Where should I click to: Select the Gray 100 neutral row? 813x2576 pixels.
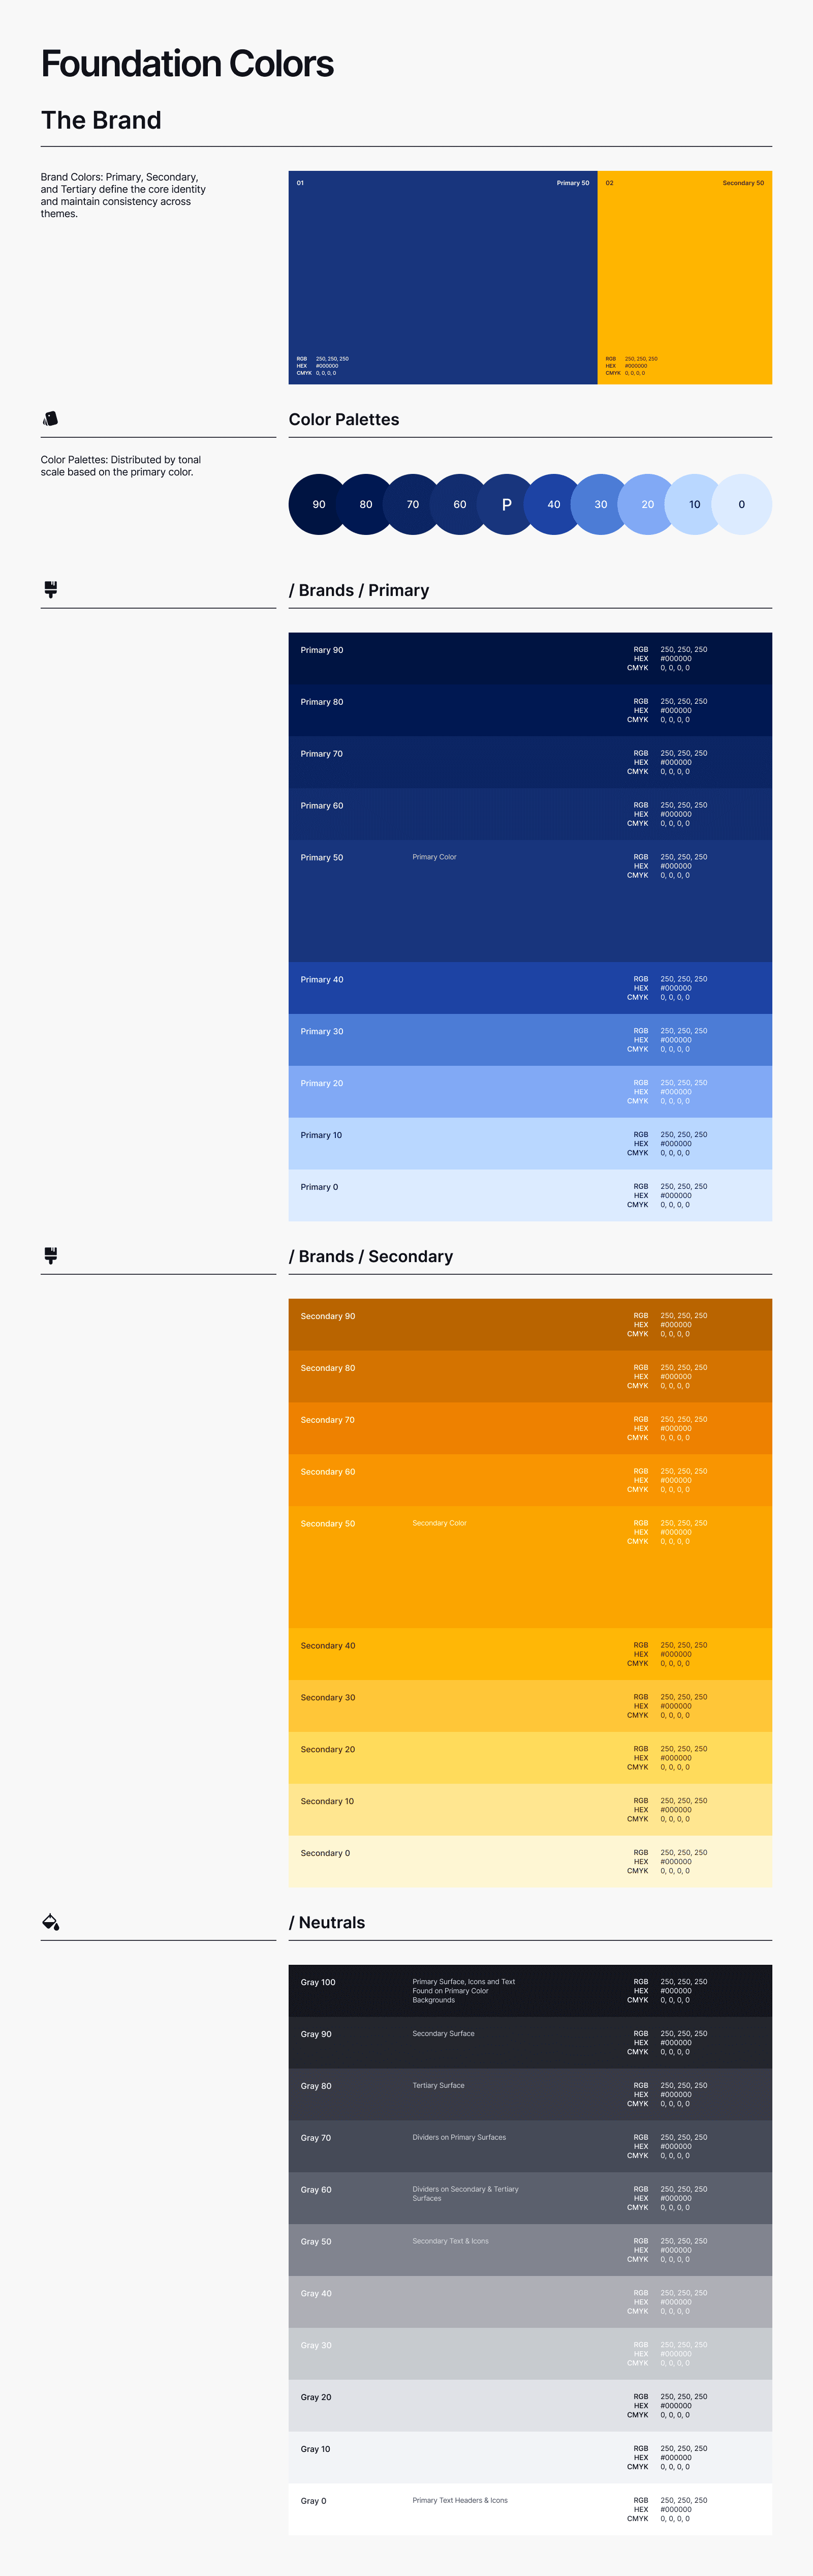pos(530,1990)
